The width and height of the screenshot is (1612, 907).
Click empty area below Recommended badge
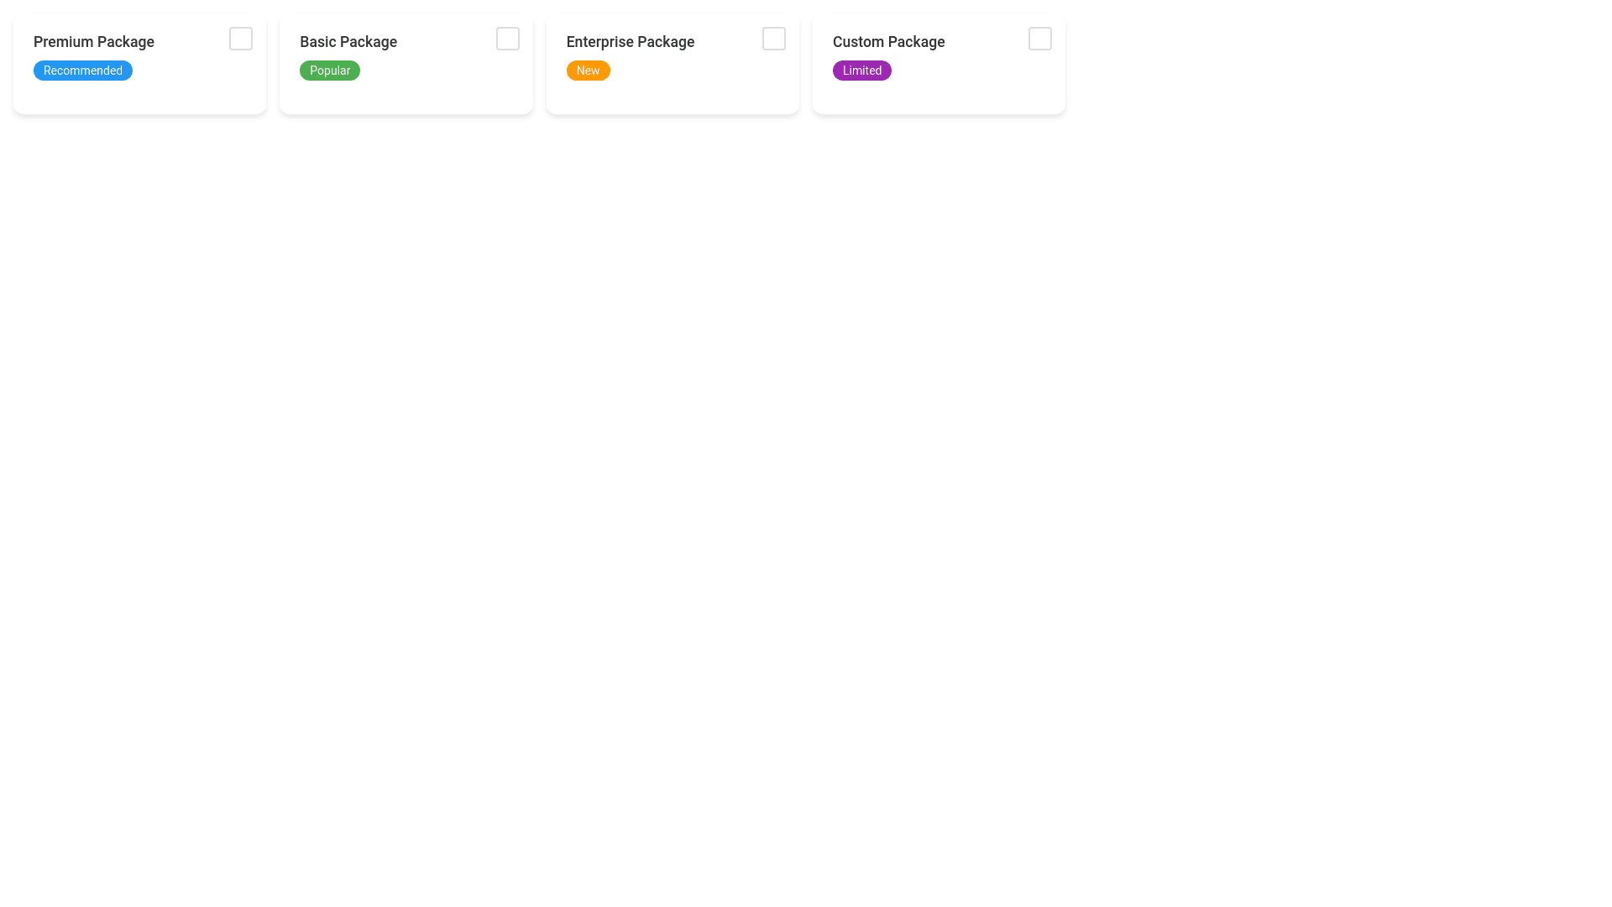(x=82, y=97)
